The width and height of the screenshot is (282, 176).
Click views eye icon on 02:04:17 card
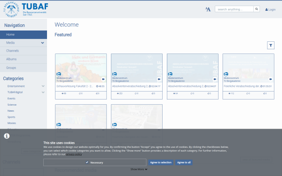(x=118, y=93)
